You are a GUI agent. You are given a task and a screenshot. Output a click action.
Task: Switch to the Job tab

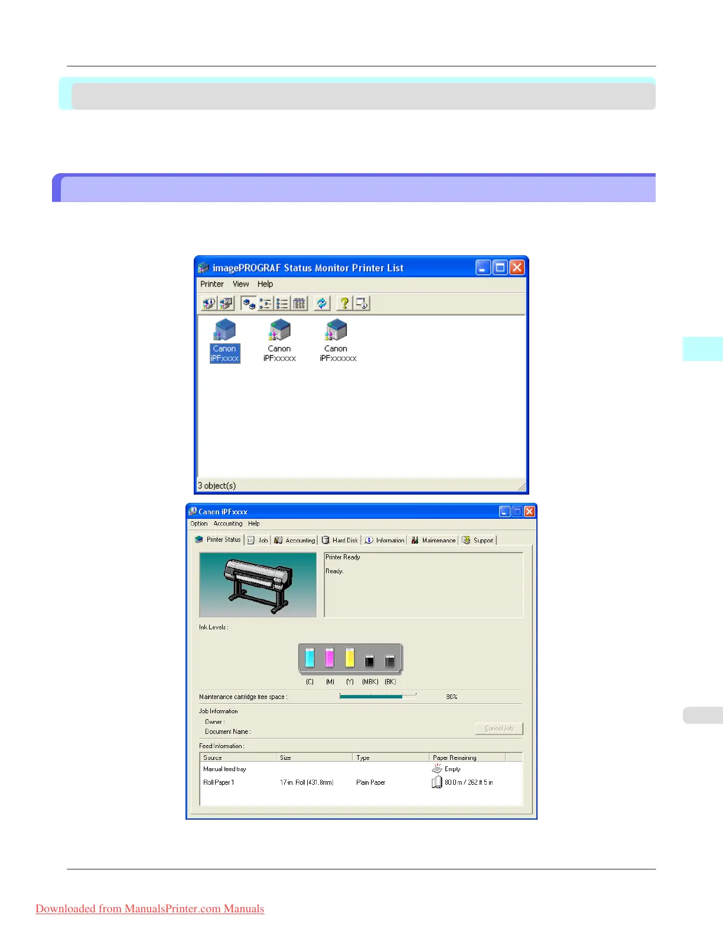pos(258,540)
